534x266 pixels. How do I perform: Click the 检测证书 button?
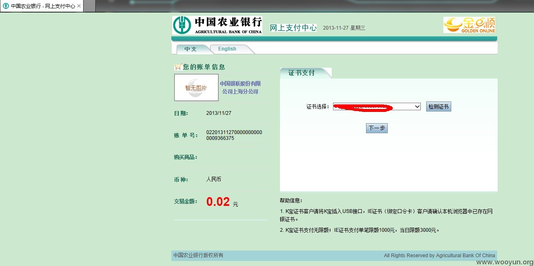[x=438, y=106]
